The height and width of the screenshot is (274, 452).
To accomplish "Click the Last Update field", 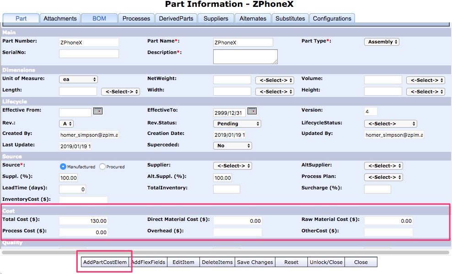I will [75, 146].
